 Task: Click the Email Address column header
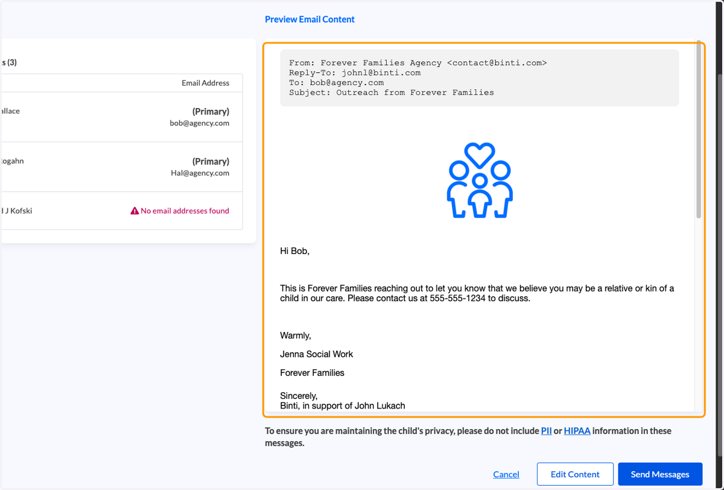206,83
